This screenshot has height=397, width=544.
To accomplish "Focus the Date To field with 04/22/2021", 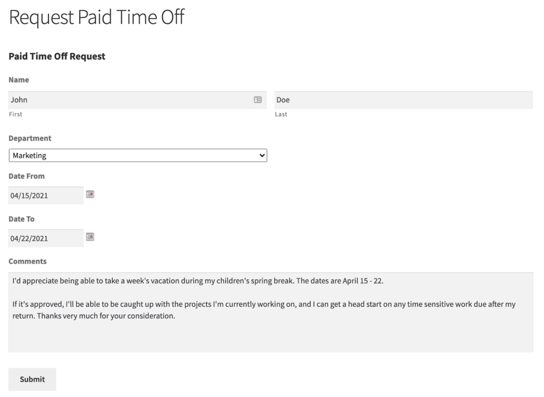I will click(46, 238).
